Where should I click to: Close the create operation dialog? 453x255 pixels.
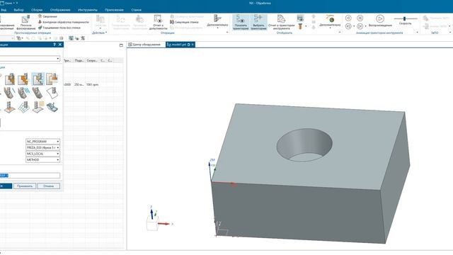59,45
